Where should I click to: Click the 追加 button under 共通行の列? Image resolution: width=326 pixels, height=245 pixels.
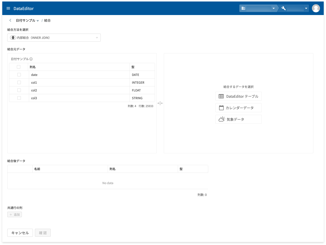click(15, 214)
